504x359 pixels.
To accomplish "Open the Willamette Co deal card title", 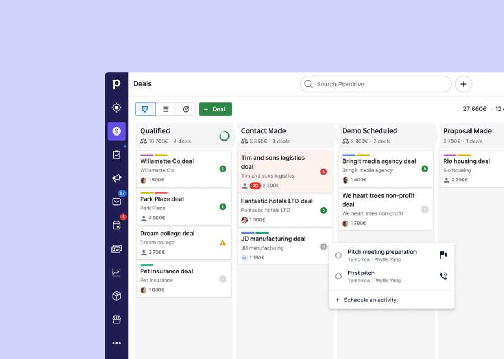I will 167,161.
